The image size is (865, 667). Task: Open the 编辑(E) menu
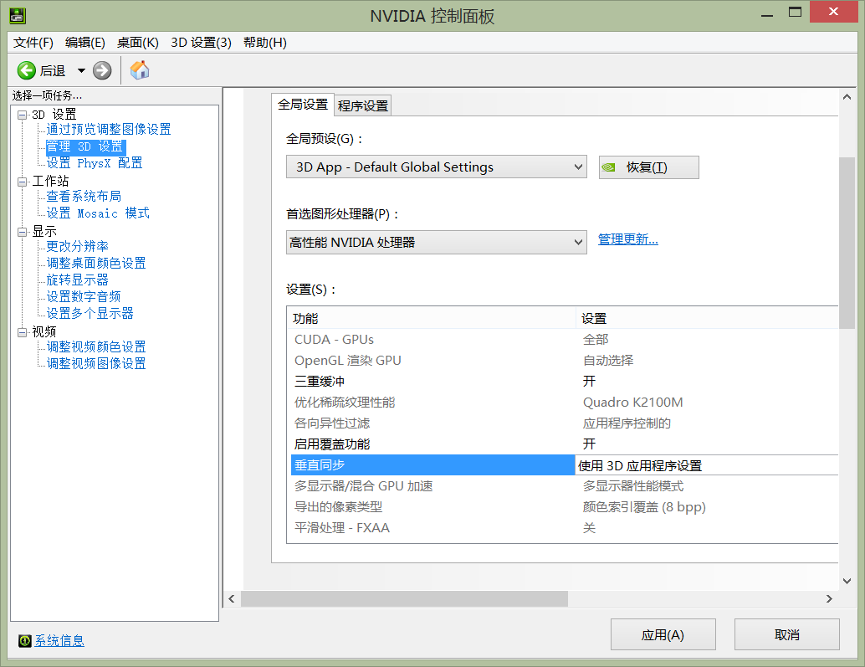point(85,43)
